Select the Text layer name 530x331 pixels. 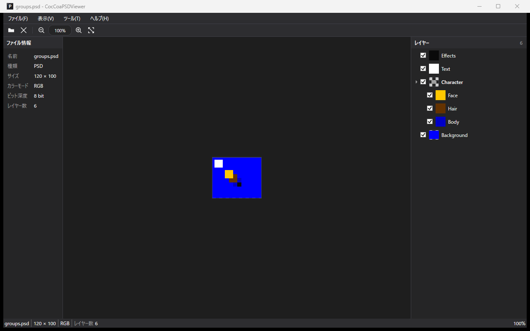coord(446,69)
